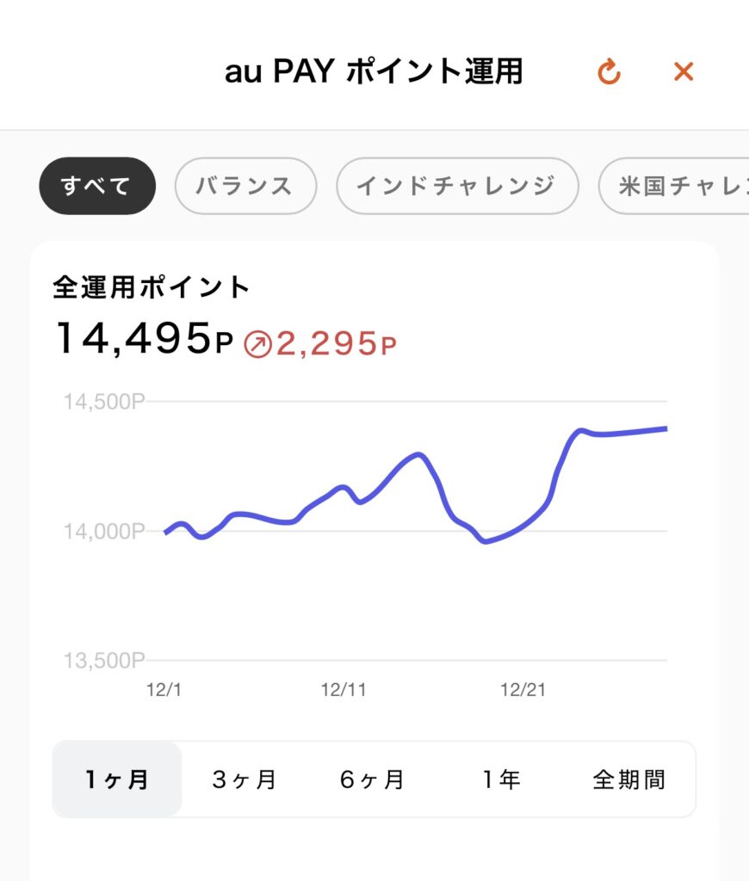Switch to the バランス category
Screen dimensions: 749x881
click(245, 186)
